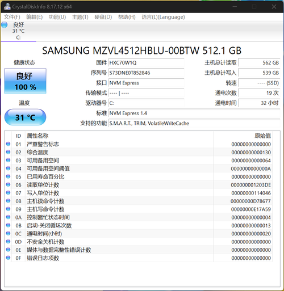Click status dot beside 严重警告标志 row

pos(8,144)
